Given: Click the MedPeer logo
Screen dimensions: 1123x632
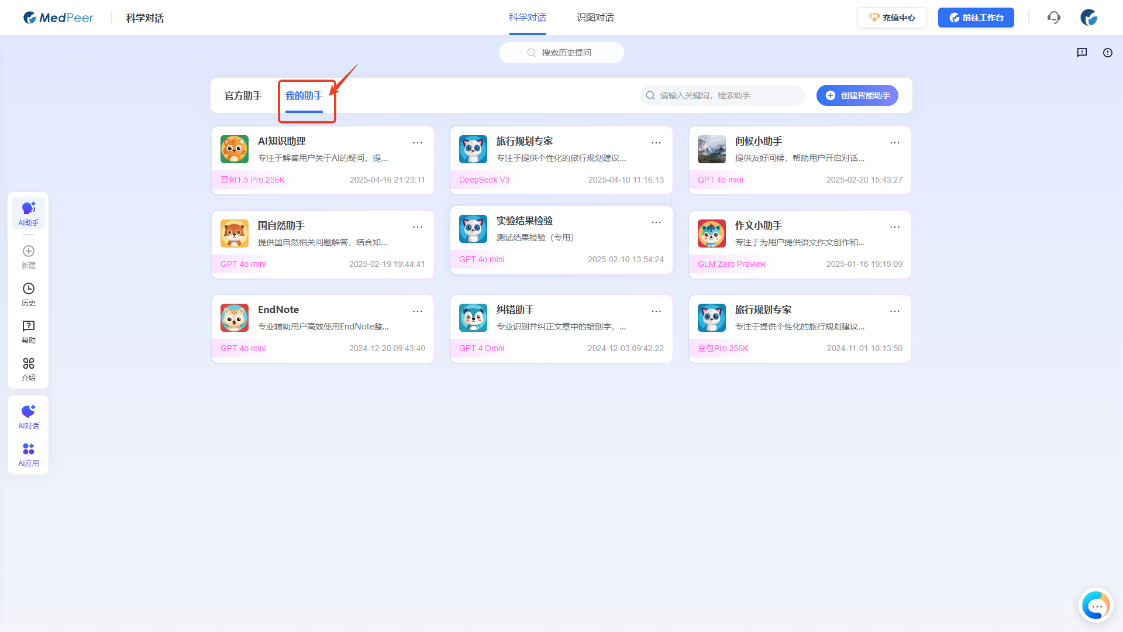Looking at the screenshot, I should pyautogui.click(x=58, y=18).
